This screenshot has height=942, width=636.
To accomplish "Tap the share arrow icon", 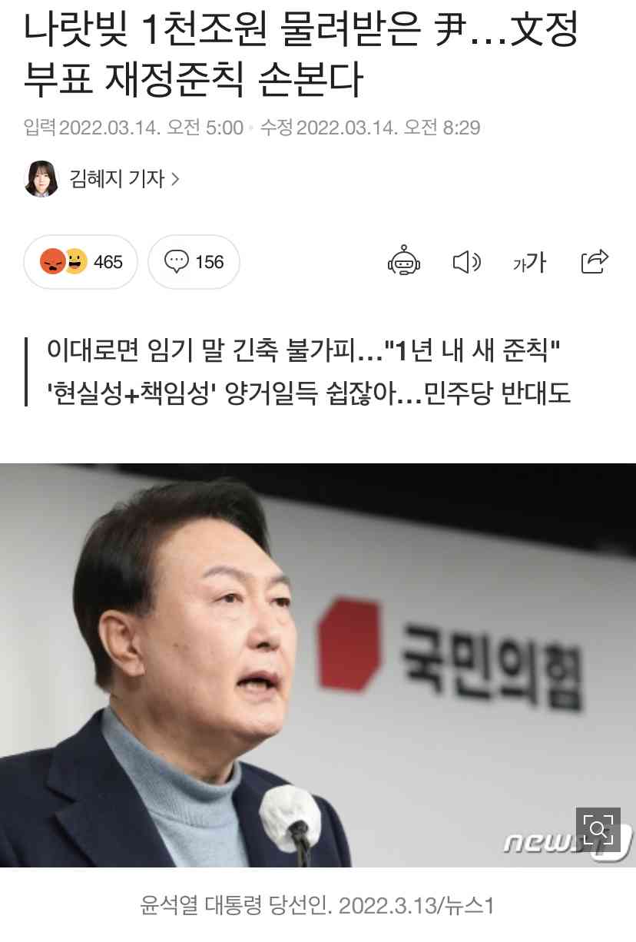I will [x=595, y=262].
